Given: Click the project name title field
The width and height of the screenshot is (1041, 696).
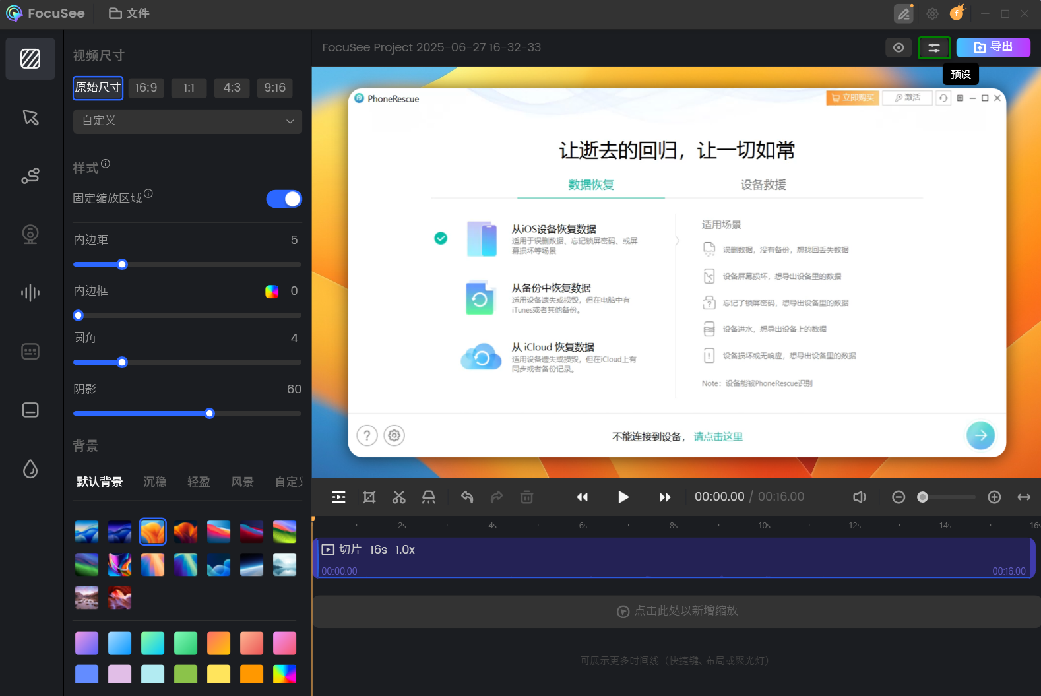Looking at the screenshot, I should (x=431, y=47).
